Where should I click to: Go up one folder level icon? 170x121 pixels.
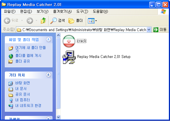(43, 21)
